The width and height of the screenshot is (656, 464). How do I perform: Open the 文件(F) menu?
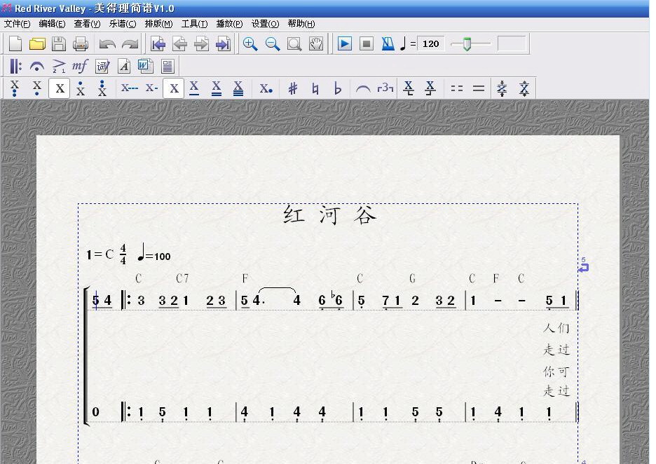[17, 24]
